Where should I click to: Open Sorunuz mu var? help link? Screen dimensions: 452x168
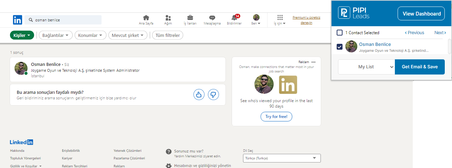pyautogui.click(x=189, y=151)
